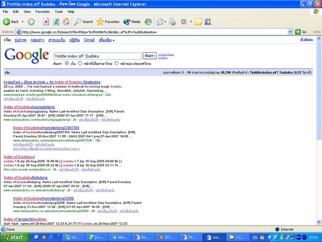The image size is (322, 242).
Task: Refresh the page using the green arrows icon
Action: (56, 22)
